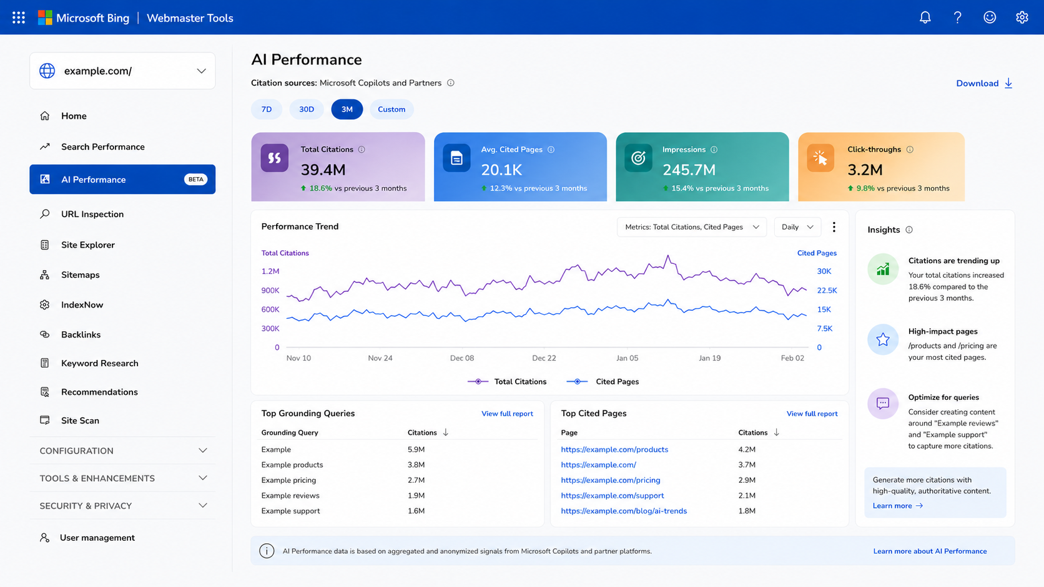Click Learn more in Insights panel

click(x=898, y=506)
